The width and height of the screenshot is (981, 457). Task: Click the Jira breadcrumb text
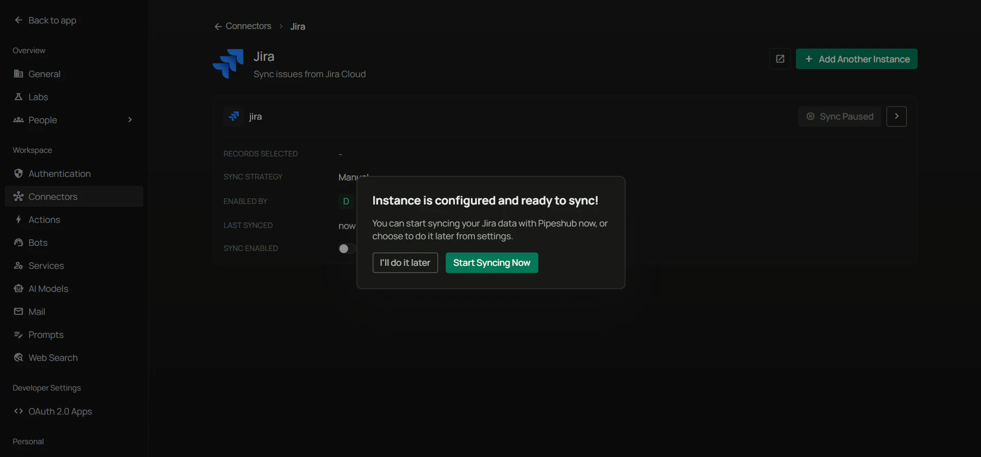click(298, 26)
